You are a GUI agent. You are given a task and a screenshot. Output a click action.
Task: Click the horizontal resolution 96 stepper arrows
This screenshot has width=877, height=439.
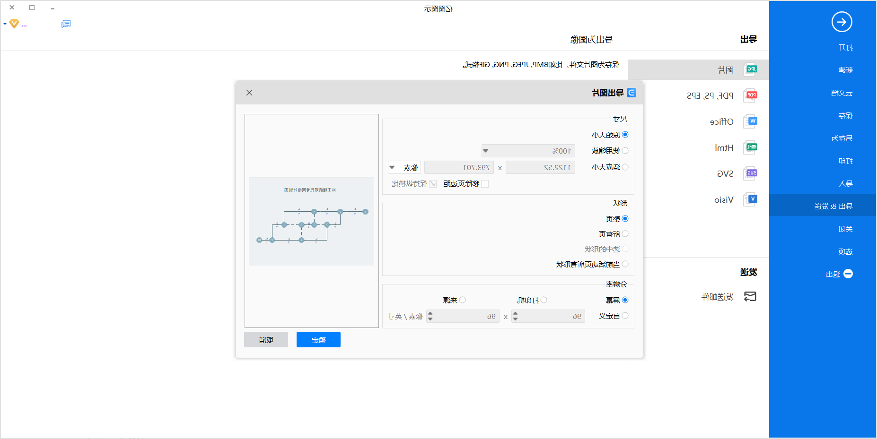(x=516, y=316)
